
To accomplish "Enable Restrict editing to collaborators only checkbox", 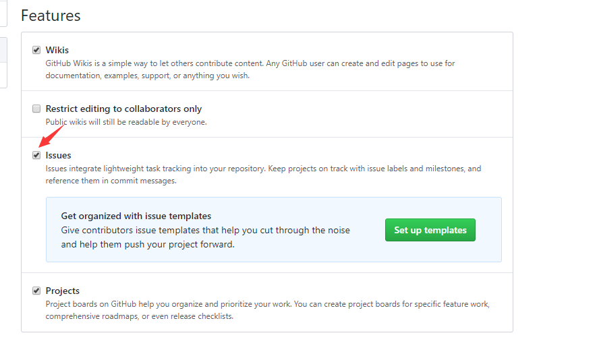I will (x=36, y=109).
